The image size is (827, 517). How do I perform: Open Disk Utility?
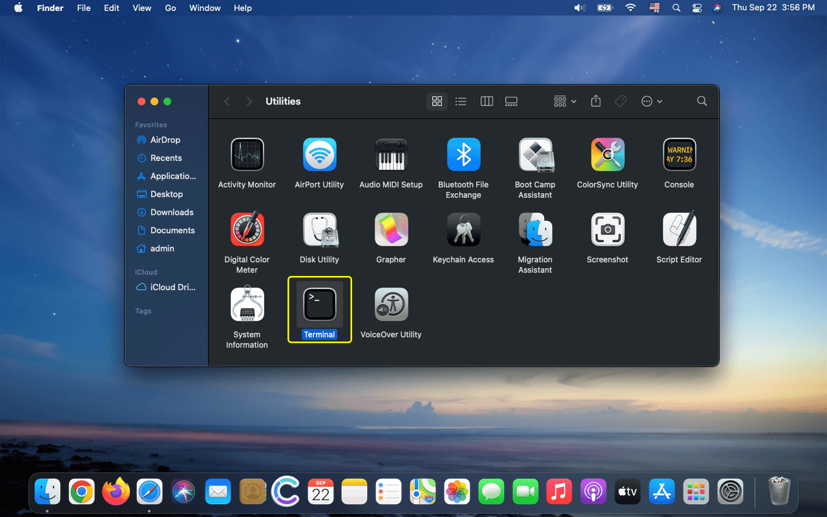[x=319, y=229]
